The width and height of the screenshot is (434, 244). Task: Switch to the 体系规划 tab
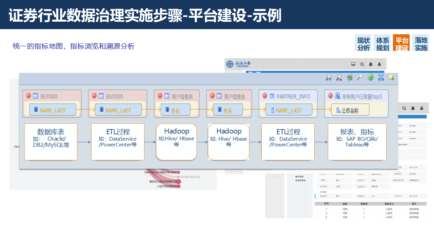coord(382,43)
